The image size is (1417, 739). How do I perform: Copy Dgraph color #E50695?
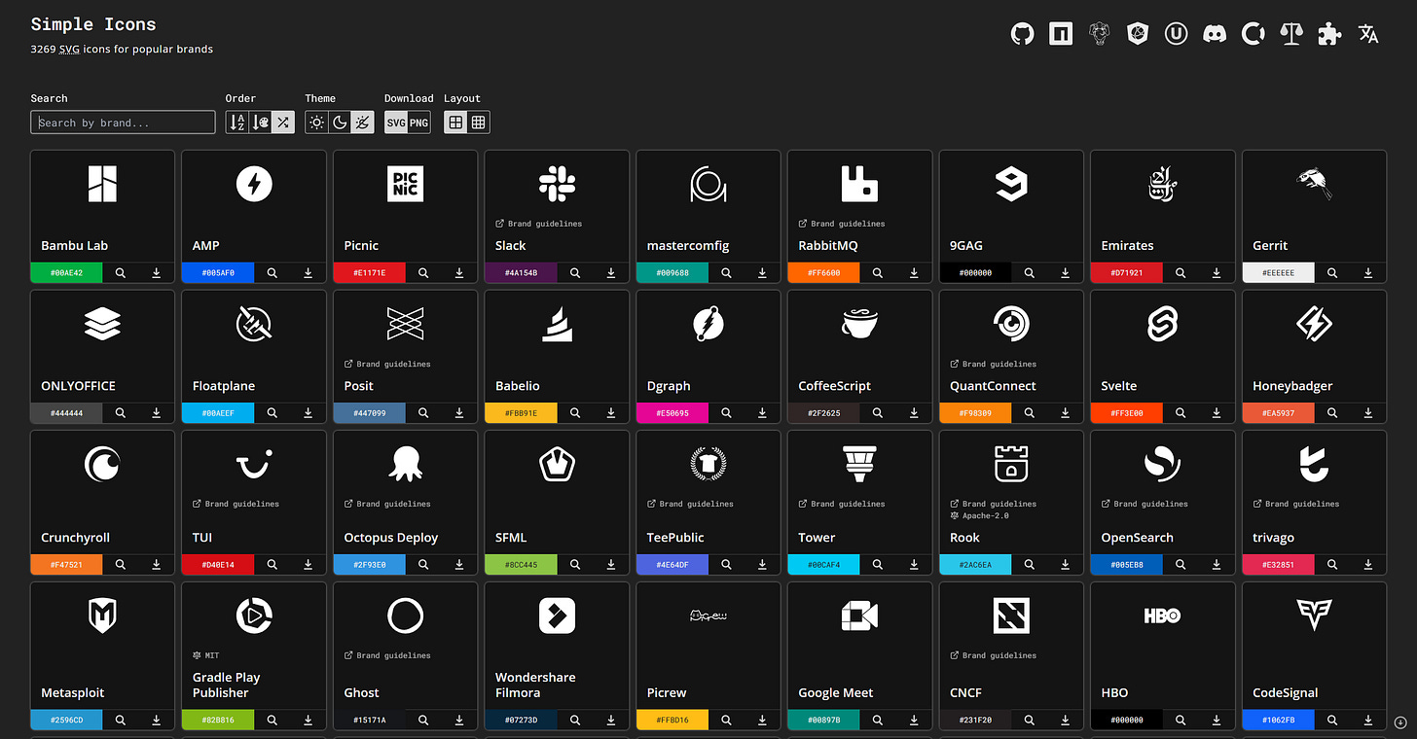point(672,413)
